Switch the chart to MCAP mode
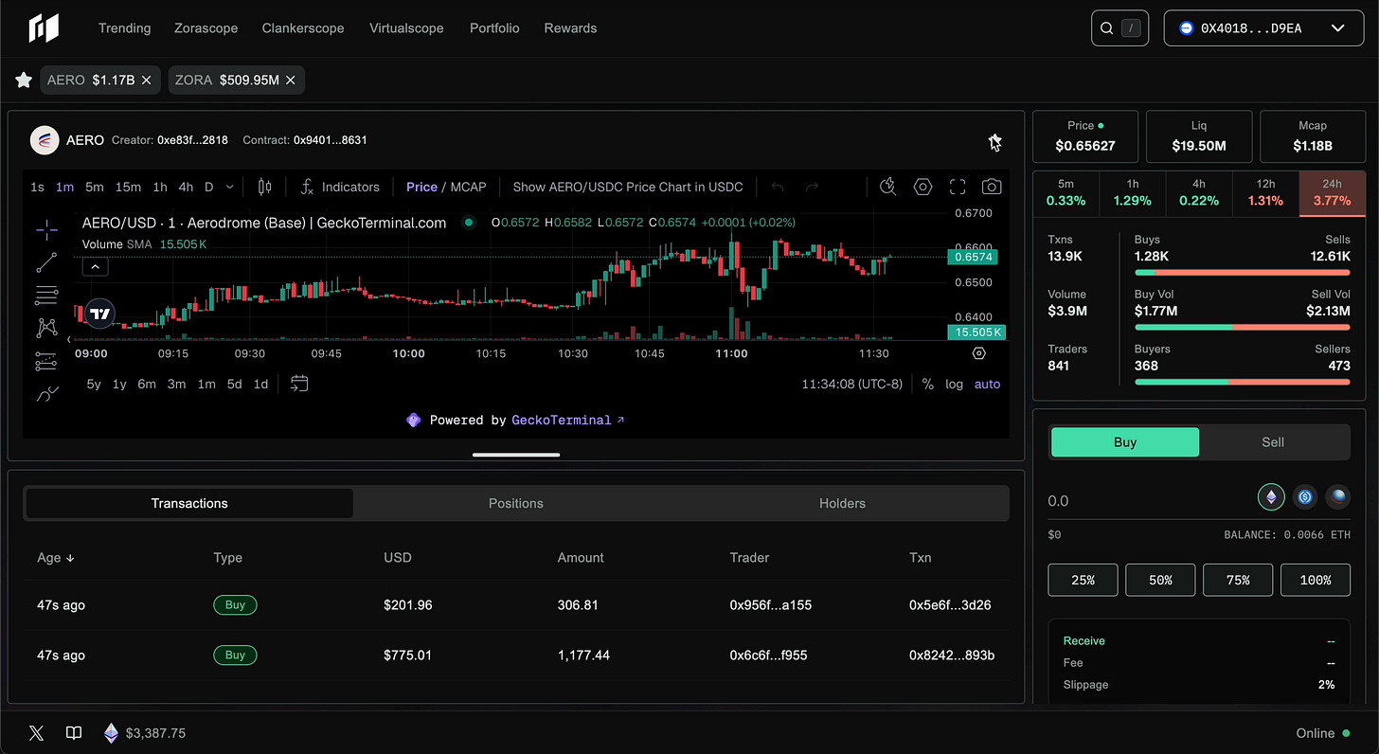1379x754 pixels. coord(468,187)
